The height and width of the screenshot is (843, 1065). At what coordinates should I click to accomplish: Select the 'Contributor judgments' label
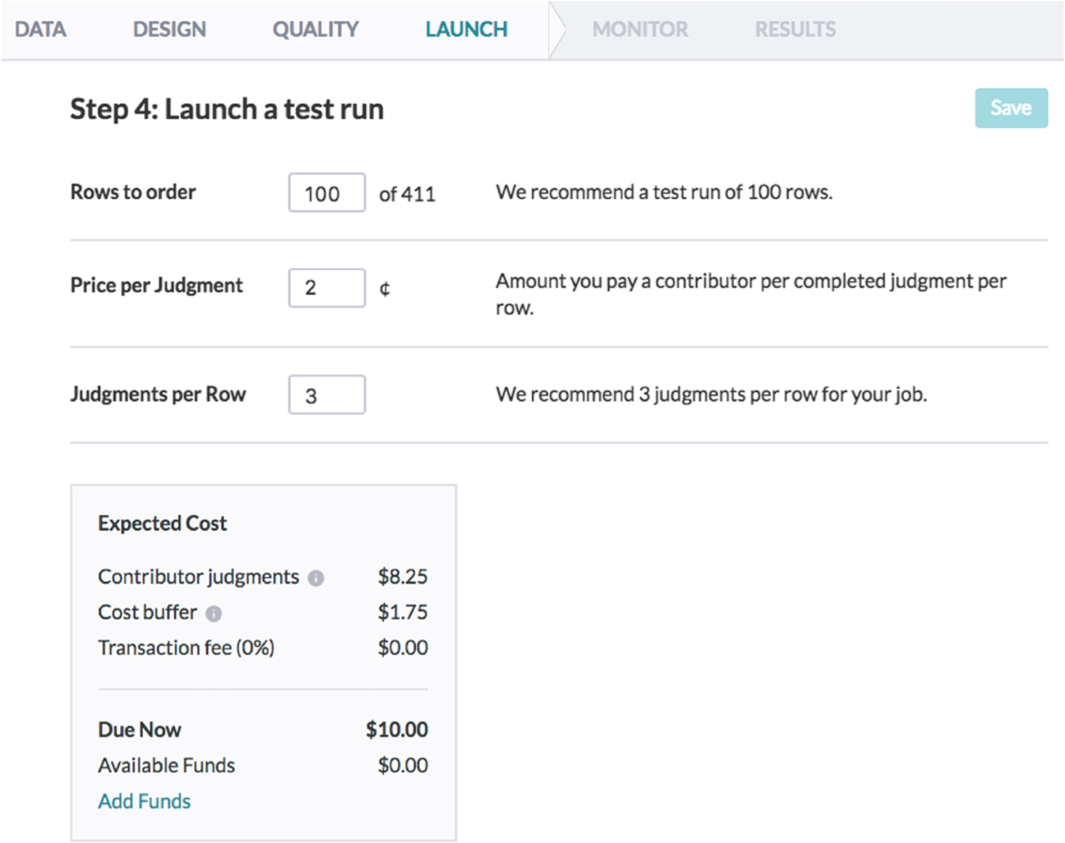(x=198, y=577)
